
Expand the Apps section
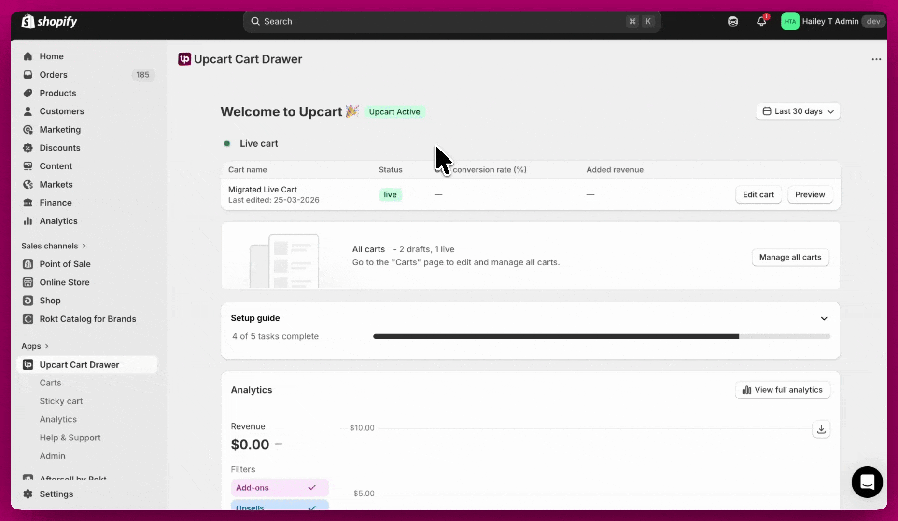35,346
